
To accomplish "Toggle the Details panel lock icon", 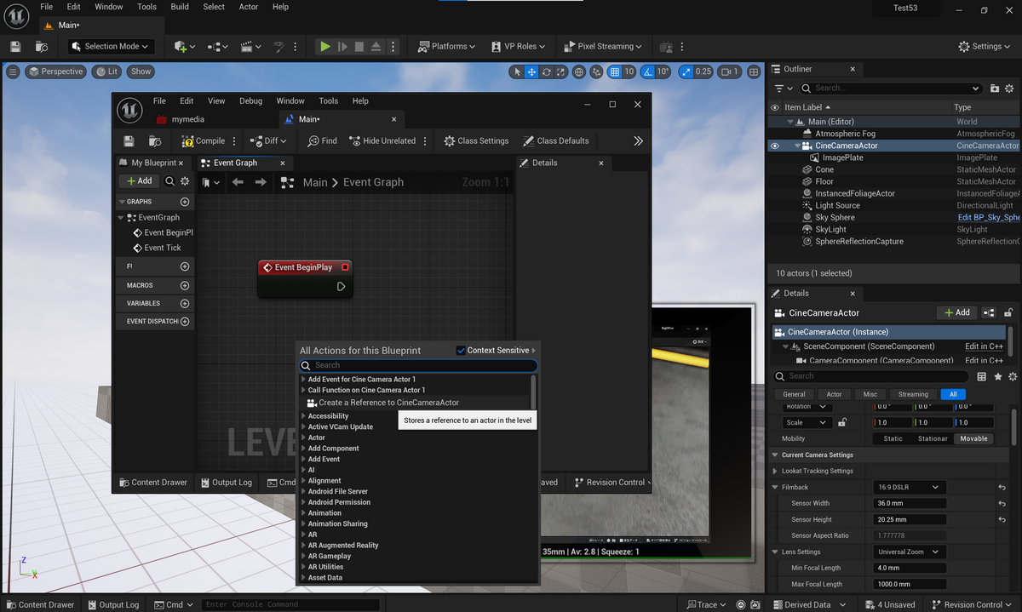I will click(x=1009, y=312).
